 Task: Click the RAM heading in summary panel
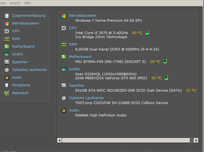[73, 44]
